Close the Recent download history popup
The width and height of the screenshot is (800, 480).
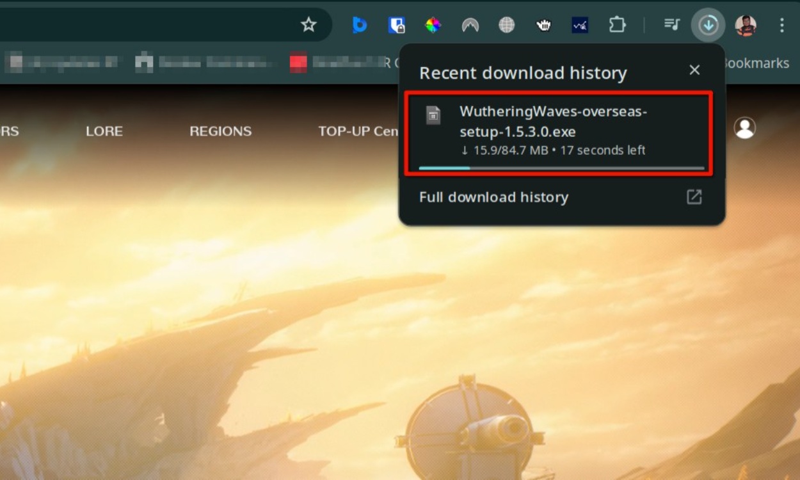(x=694, y=70)
